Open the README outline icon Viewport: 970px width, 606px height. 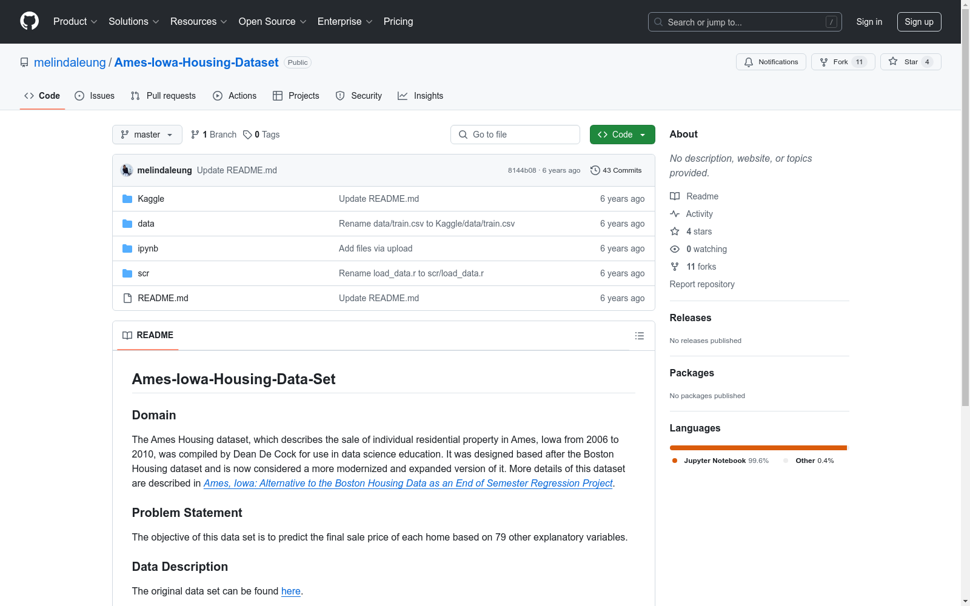click(x=640, y=336)
